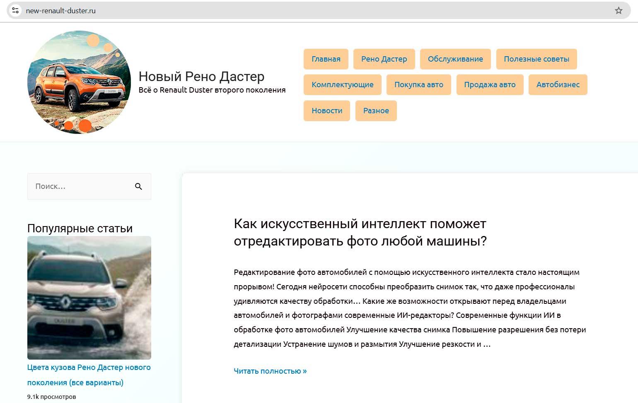Screen dimensions: 638x403
Task: Select the Комплектующие menu item
Action: click(343, 85)
